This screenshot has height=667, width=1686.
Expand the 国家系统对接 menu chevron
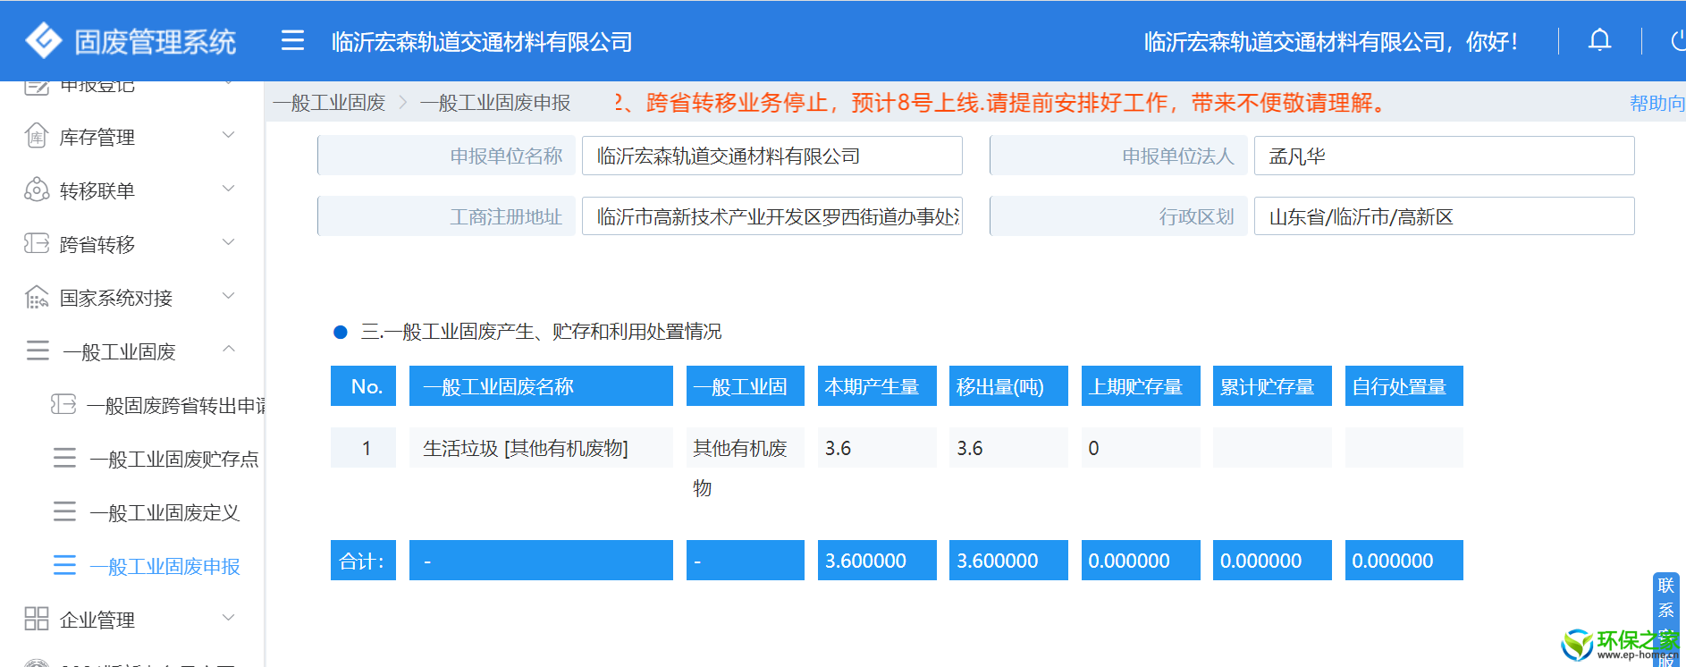click(228, 296)
